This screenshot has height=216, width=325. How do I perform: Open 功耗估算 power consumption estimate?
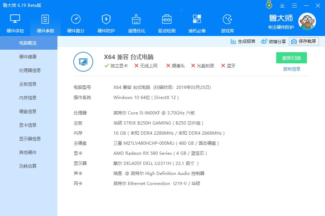click(x=29, y=166)
